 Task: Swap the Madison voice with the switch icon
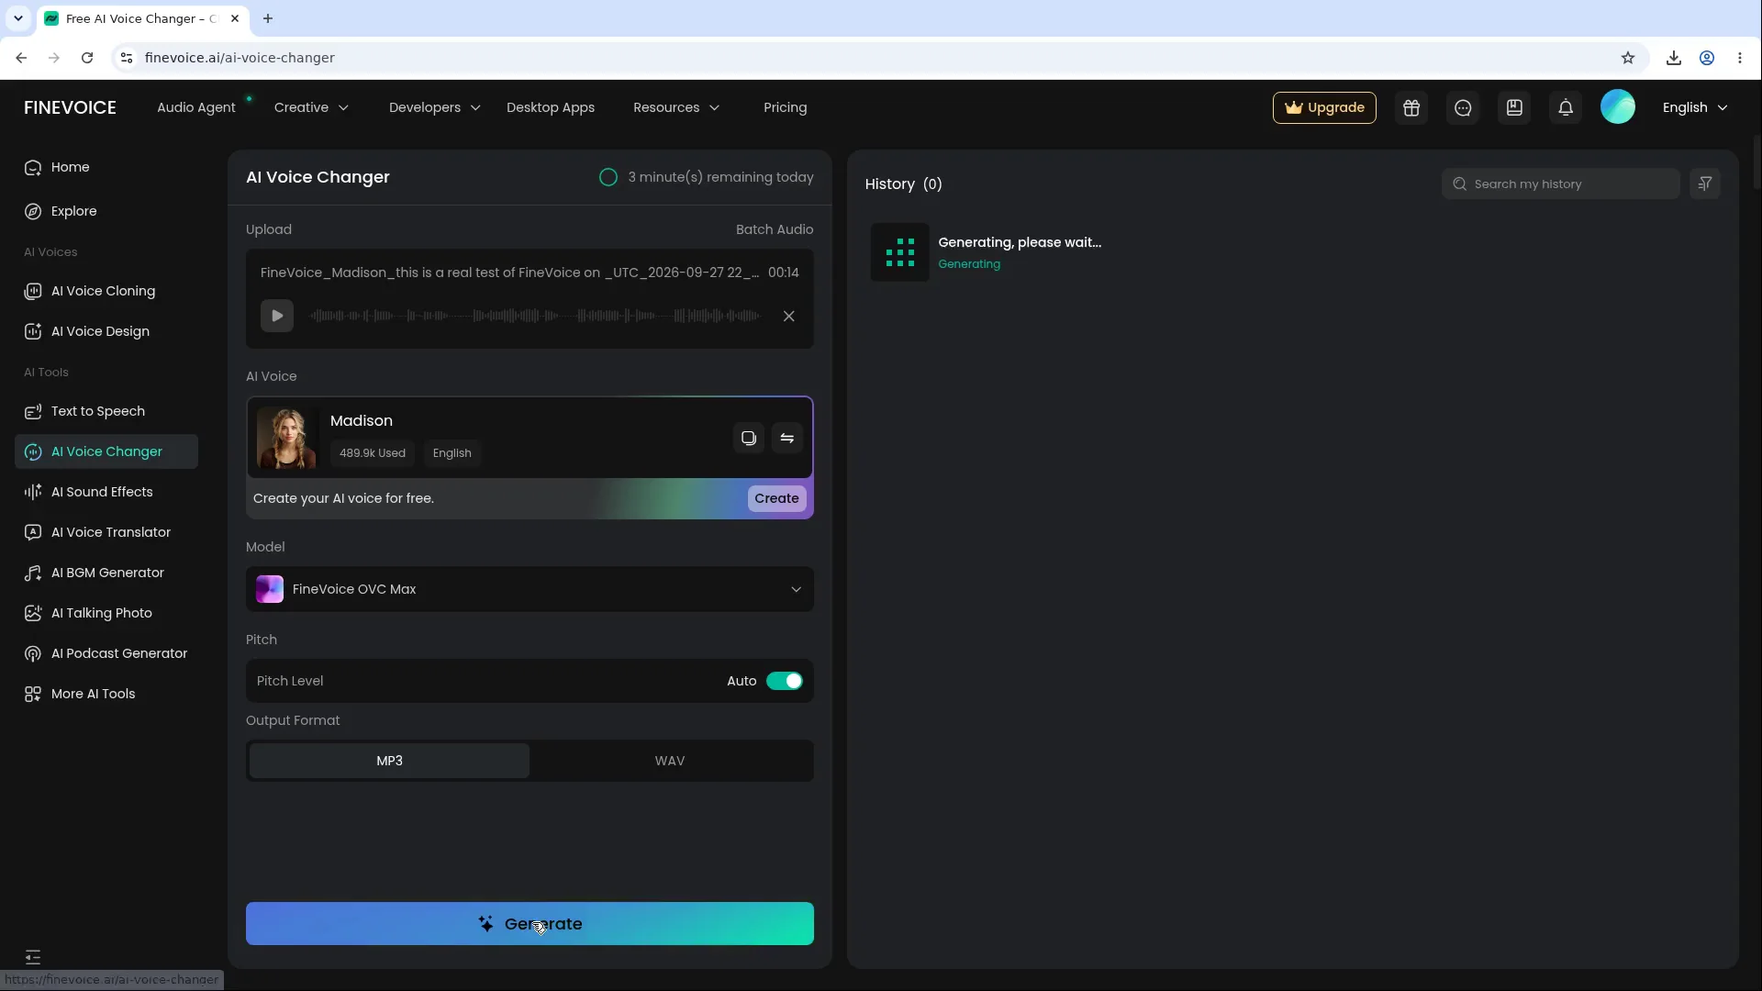point(787,439)
